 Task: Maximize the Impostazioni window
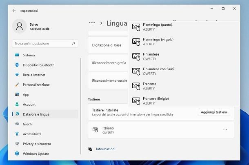[x=223, y=9]
